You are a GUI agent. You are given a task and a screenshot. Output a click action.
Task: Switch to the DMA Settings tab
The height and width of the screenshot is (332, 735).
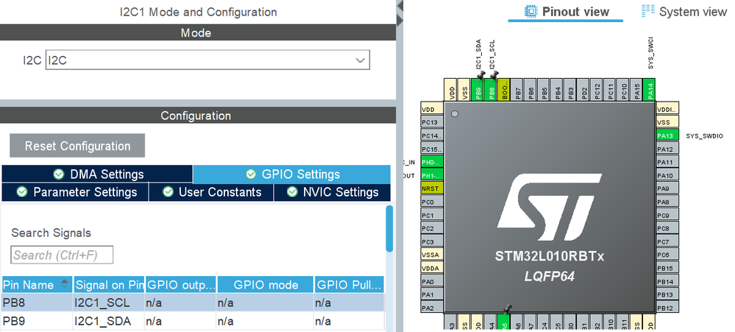(x=97, y=174)
